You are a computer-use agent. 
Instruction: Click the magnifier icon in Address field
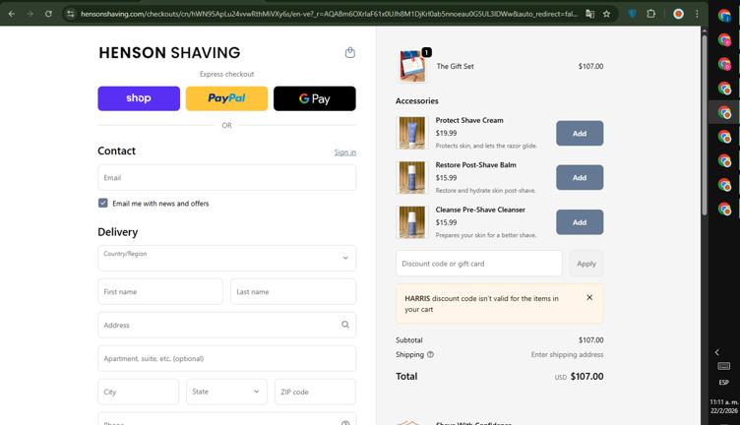coord(345,325)
